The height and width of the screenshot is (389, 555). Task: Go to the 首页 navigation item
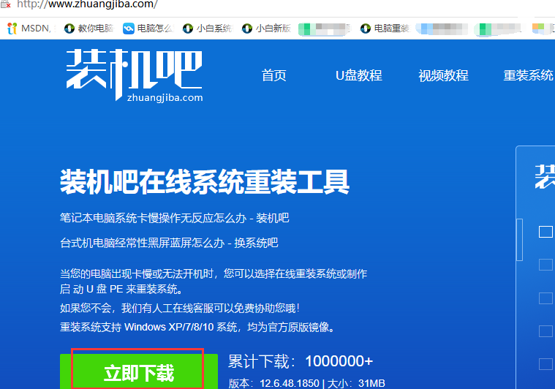274,76
